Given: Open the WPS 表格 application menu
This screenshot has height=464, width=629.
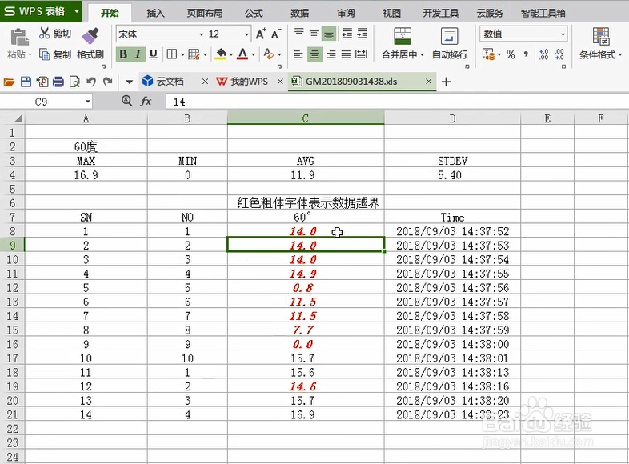Looking at the screenshot, I should [x=41, y=11].
